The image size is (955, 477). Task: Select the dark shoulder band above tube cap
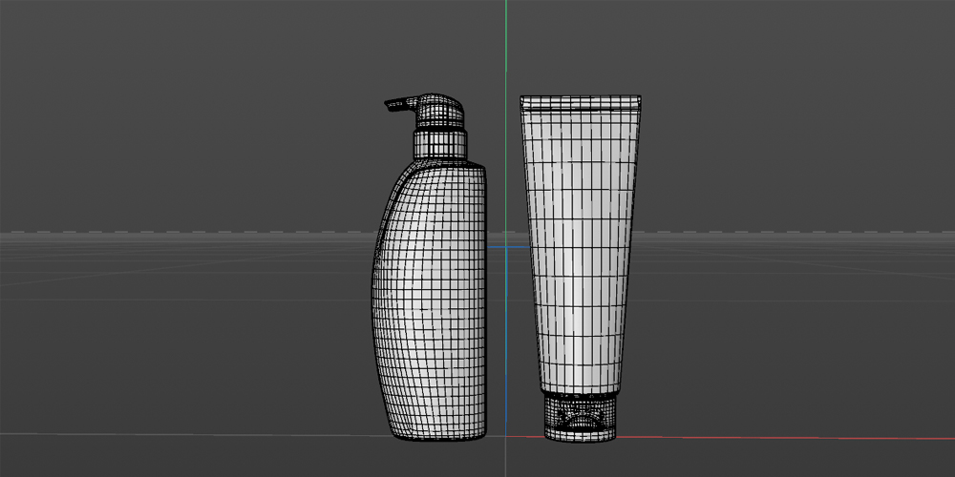(x=579, y=392)
